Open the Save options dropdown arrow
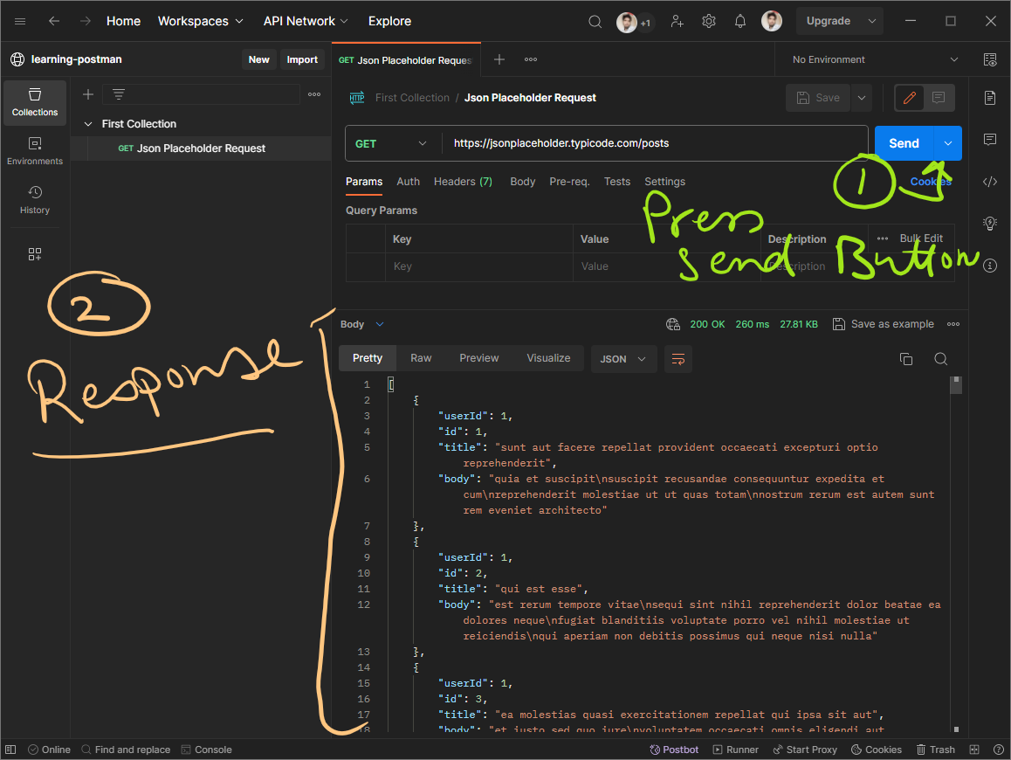The height and width of the screenshot is (760, 1011). [862, 98]
